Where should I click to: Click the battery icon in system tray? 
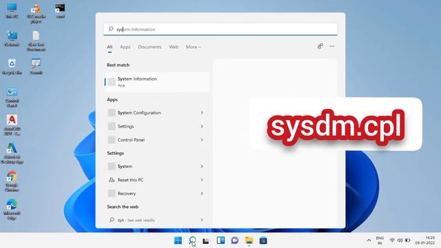[407, 240]
